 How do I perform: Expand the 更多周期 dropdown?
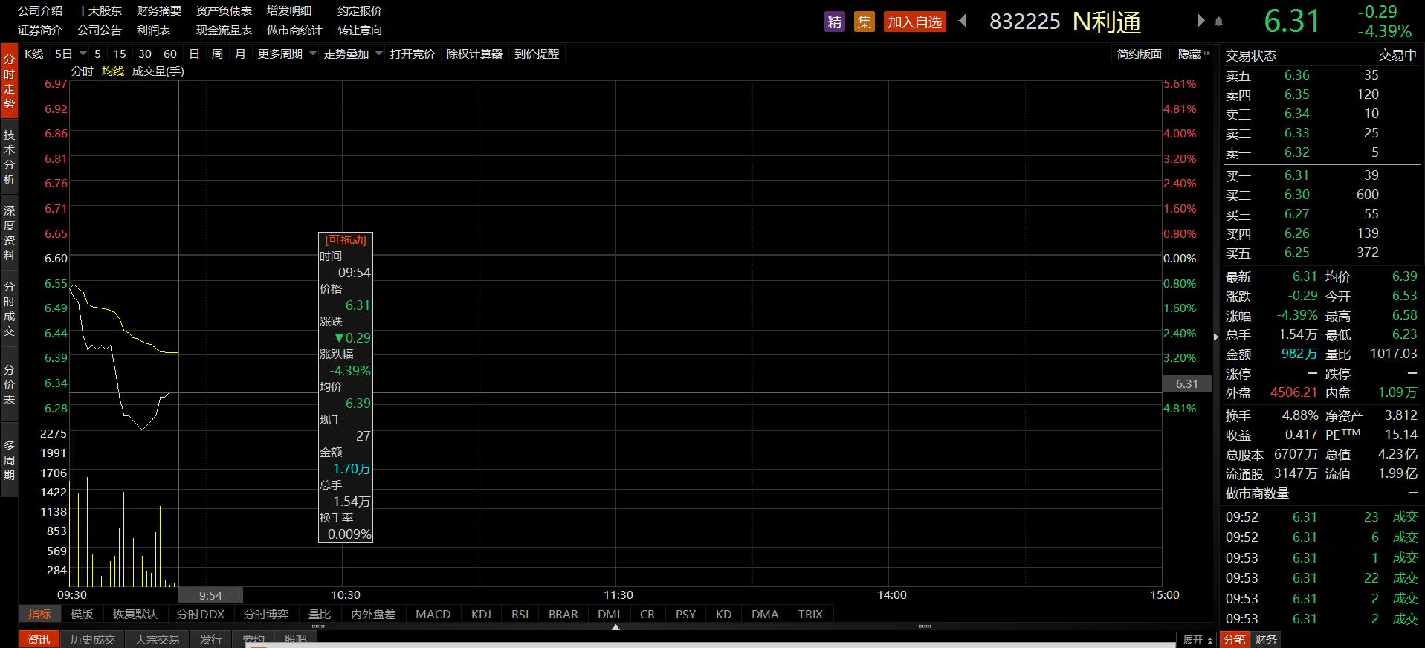(312, 54)
